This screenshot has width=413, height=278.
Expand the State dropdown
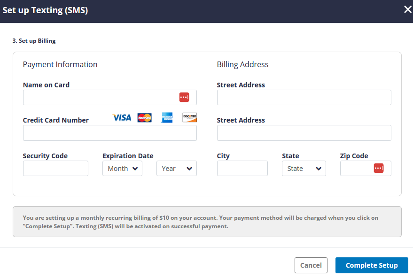(x=304, y=169)
